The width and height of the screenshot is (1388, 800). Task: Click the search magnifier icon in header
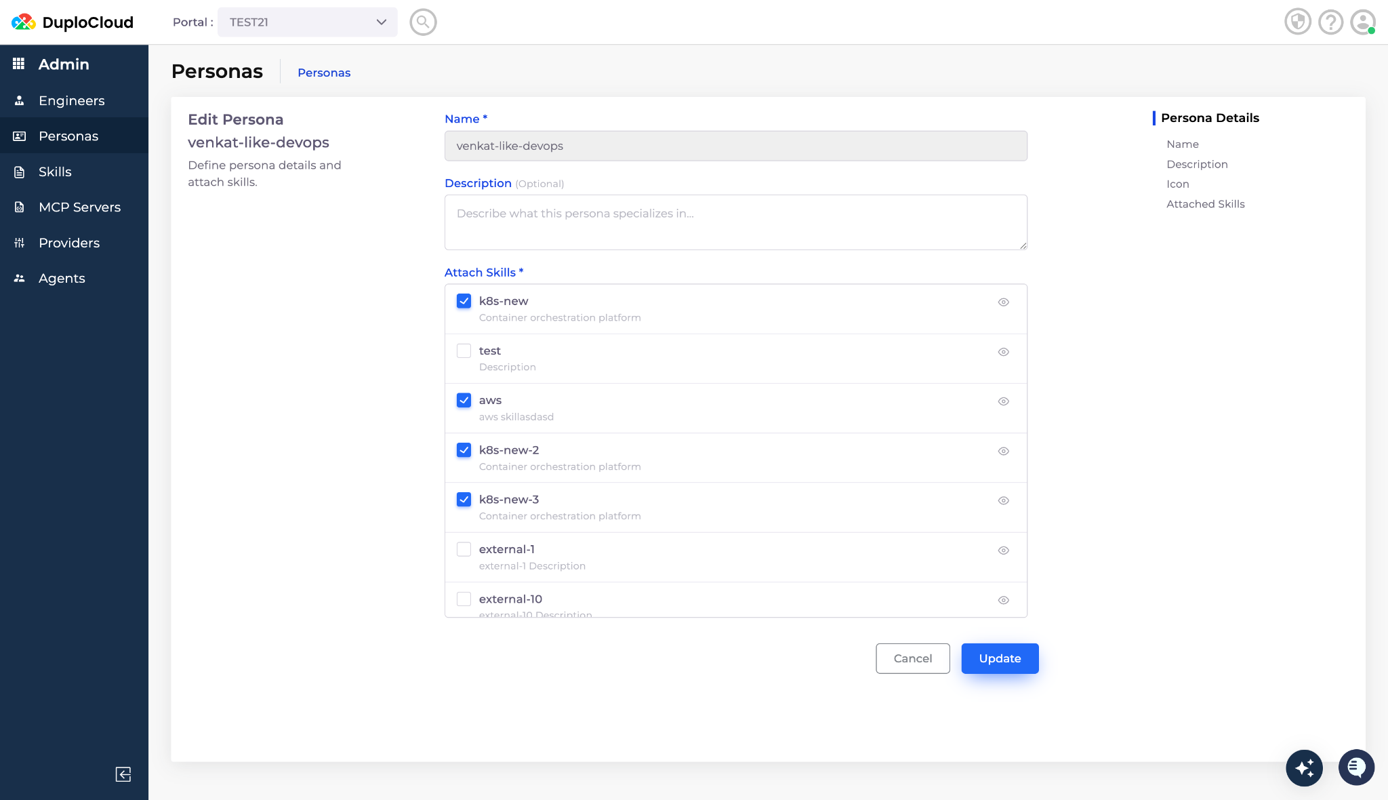[x=423, y=22]
